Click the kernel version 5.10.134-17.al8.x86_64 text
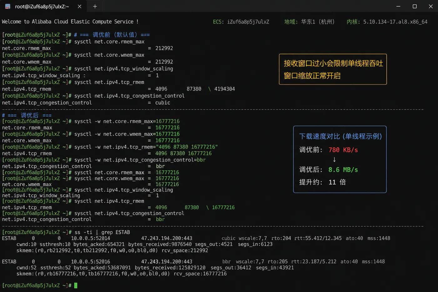The height and width of the screenshot is (292, 438). tap(395, 22)
